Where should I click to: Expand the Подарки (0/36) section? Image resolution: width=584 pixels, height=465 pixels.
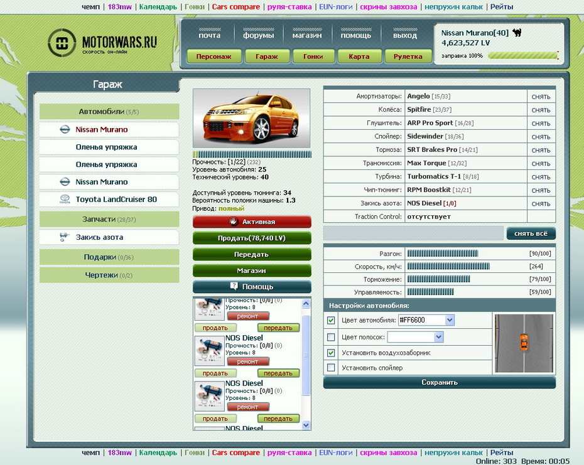[109, 257]
